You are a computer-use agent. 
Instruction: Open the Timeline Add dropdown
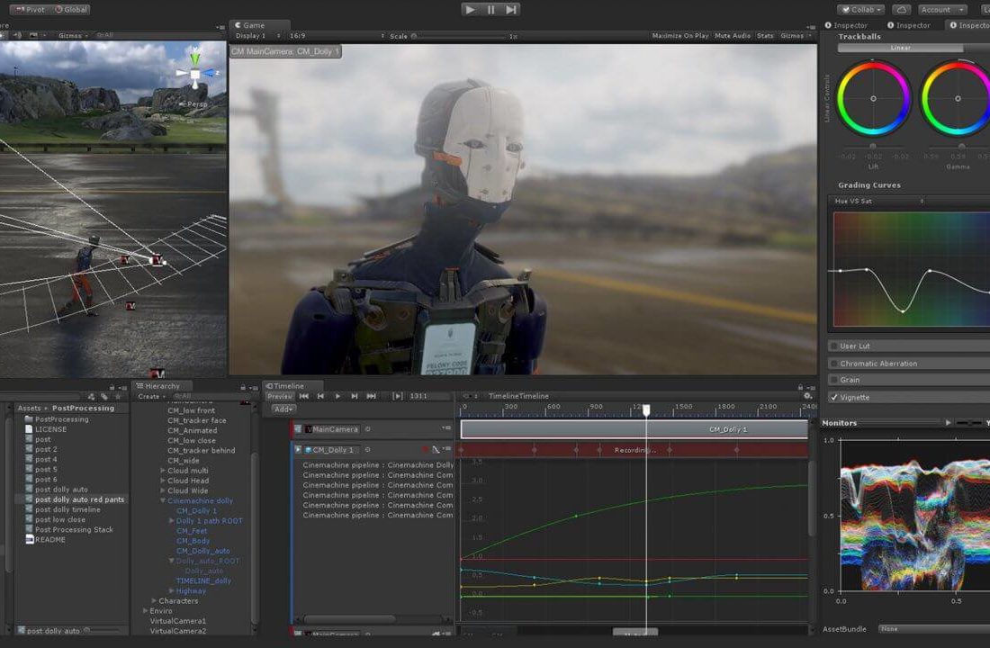pos(283,409)
